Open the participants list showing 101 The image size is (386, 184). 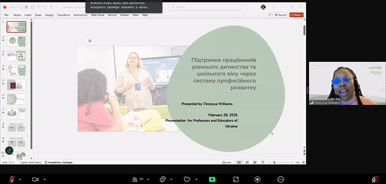pos(138,180)
